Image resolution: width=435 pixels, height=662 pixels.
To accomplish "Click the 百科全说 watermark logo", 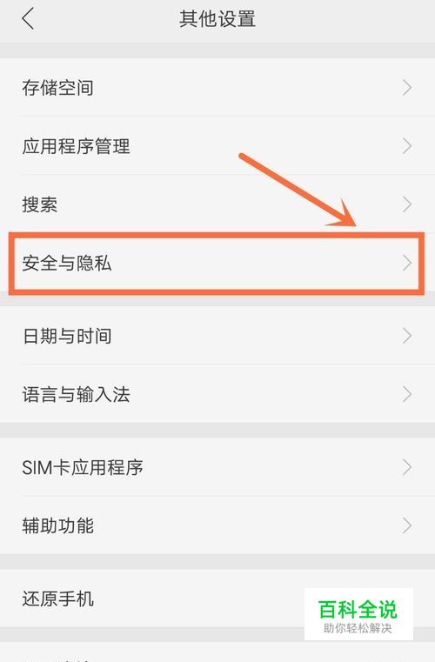I will 358,614.
